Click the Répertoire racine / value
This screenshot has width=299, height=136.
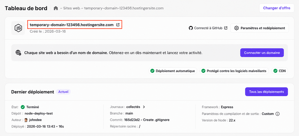click(x=139, y=126)
